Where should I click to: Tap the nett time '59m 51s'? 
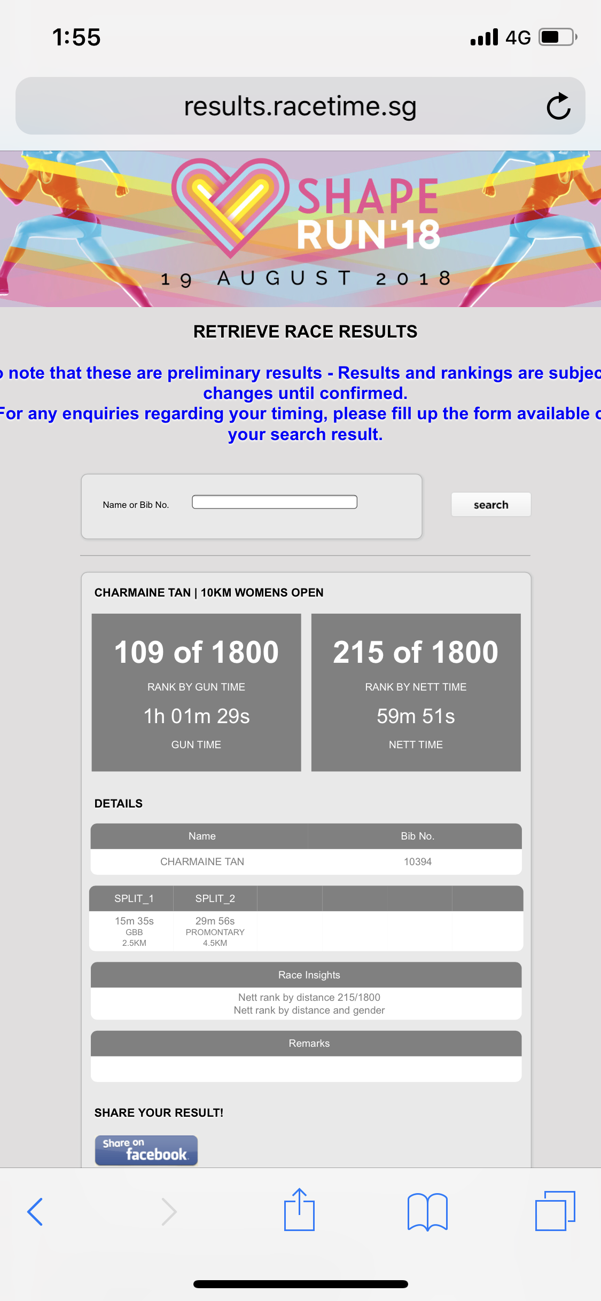pyautogui.click(x=416, y=716)
